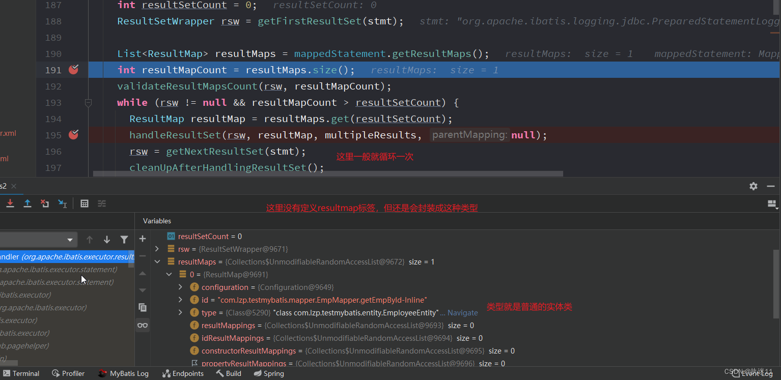
Task: Close the debug session tab ending in s2
Action: coord(14,186)
